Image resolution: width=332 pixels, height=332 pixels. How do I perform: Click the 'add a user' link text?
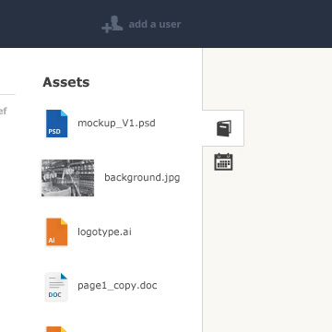click(x=155, y=24)
